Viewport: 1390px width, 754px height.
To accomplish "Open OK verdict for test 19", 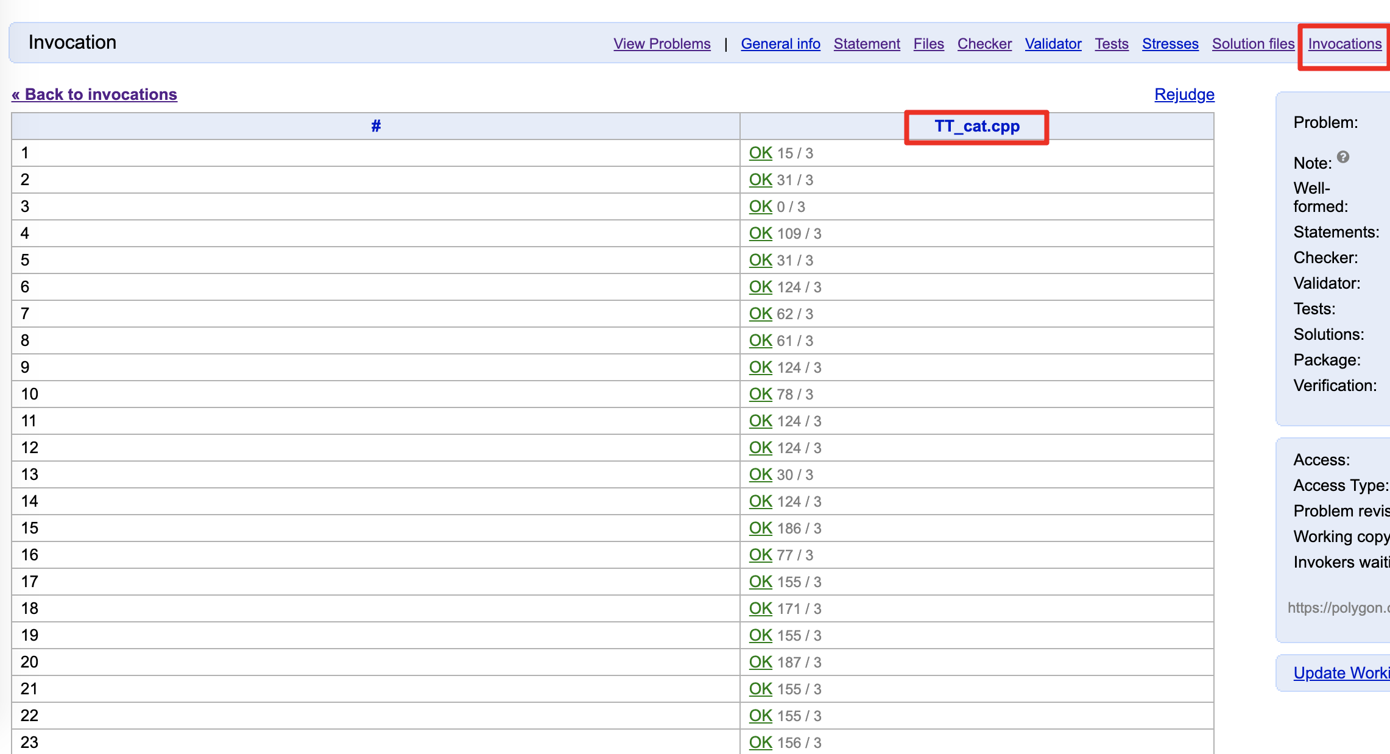I will pyautogui.click(x=761, y=635).
